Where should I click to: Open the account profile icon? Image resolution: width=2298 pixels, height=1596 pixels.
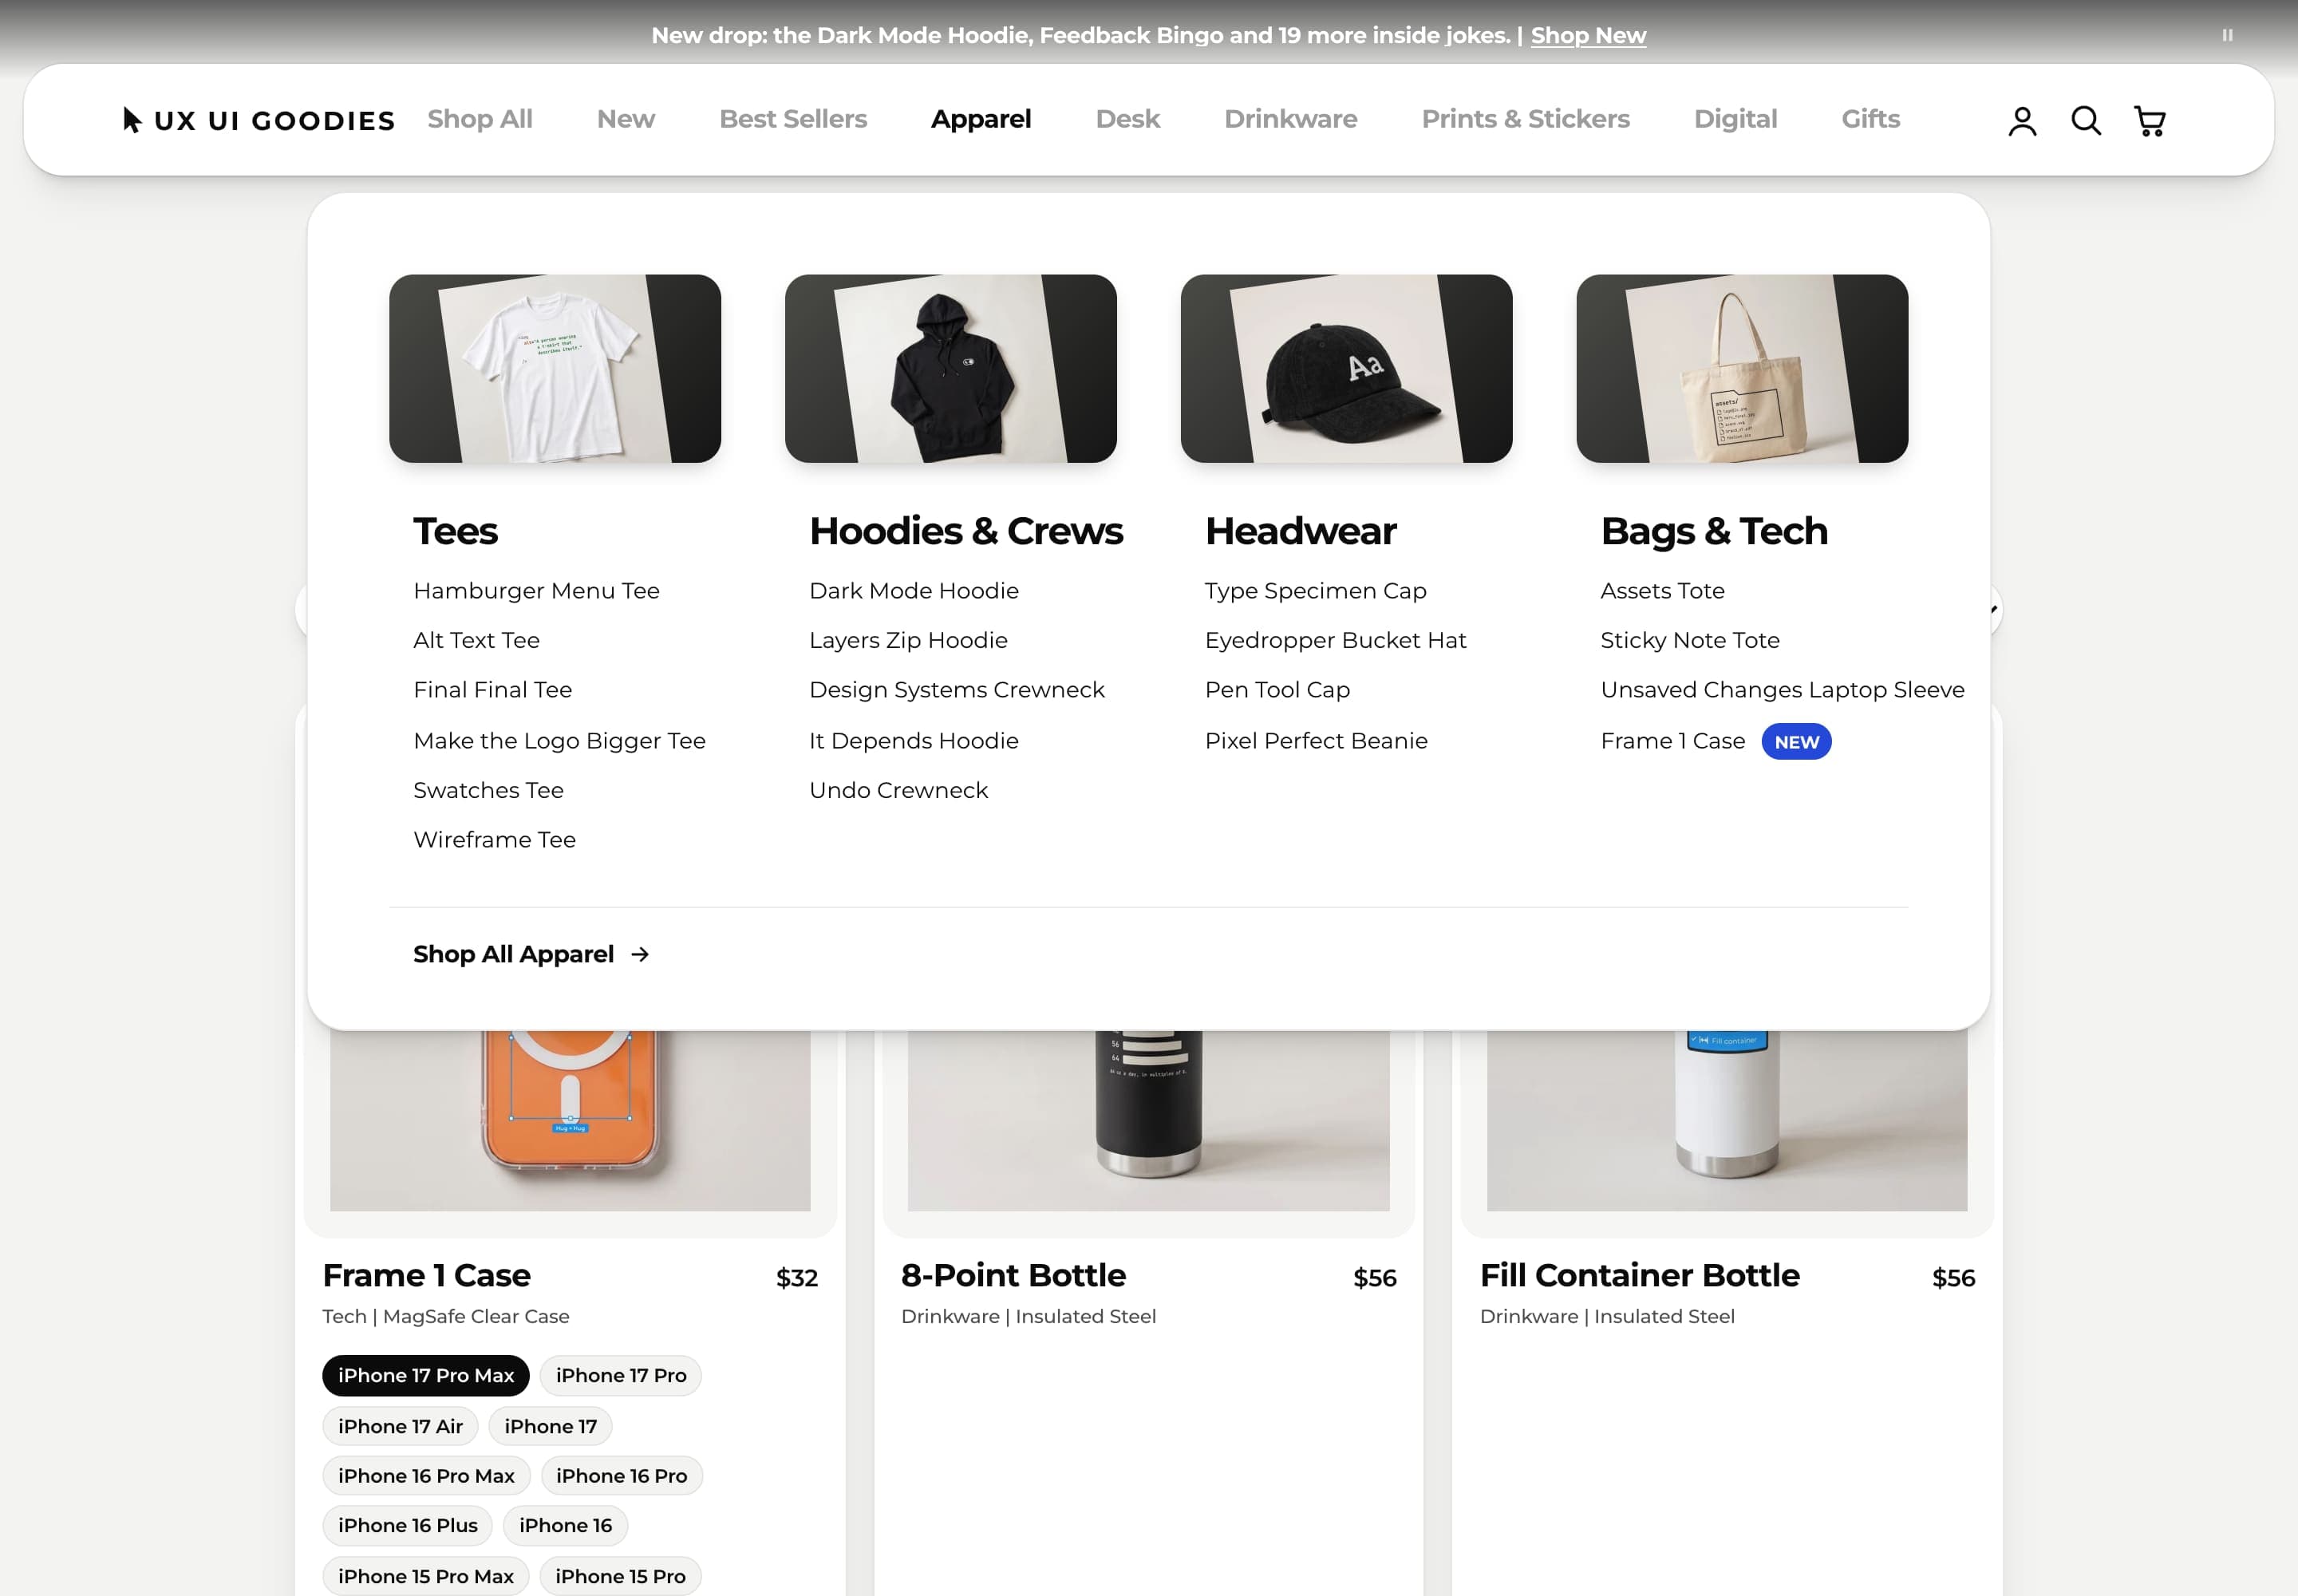pyautogui.click(x=2022, y=120)
